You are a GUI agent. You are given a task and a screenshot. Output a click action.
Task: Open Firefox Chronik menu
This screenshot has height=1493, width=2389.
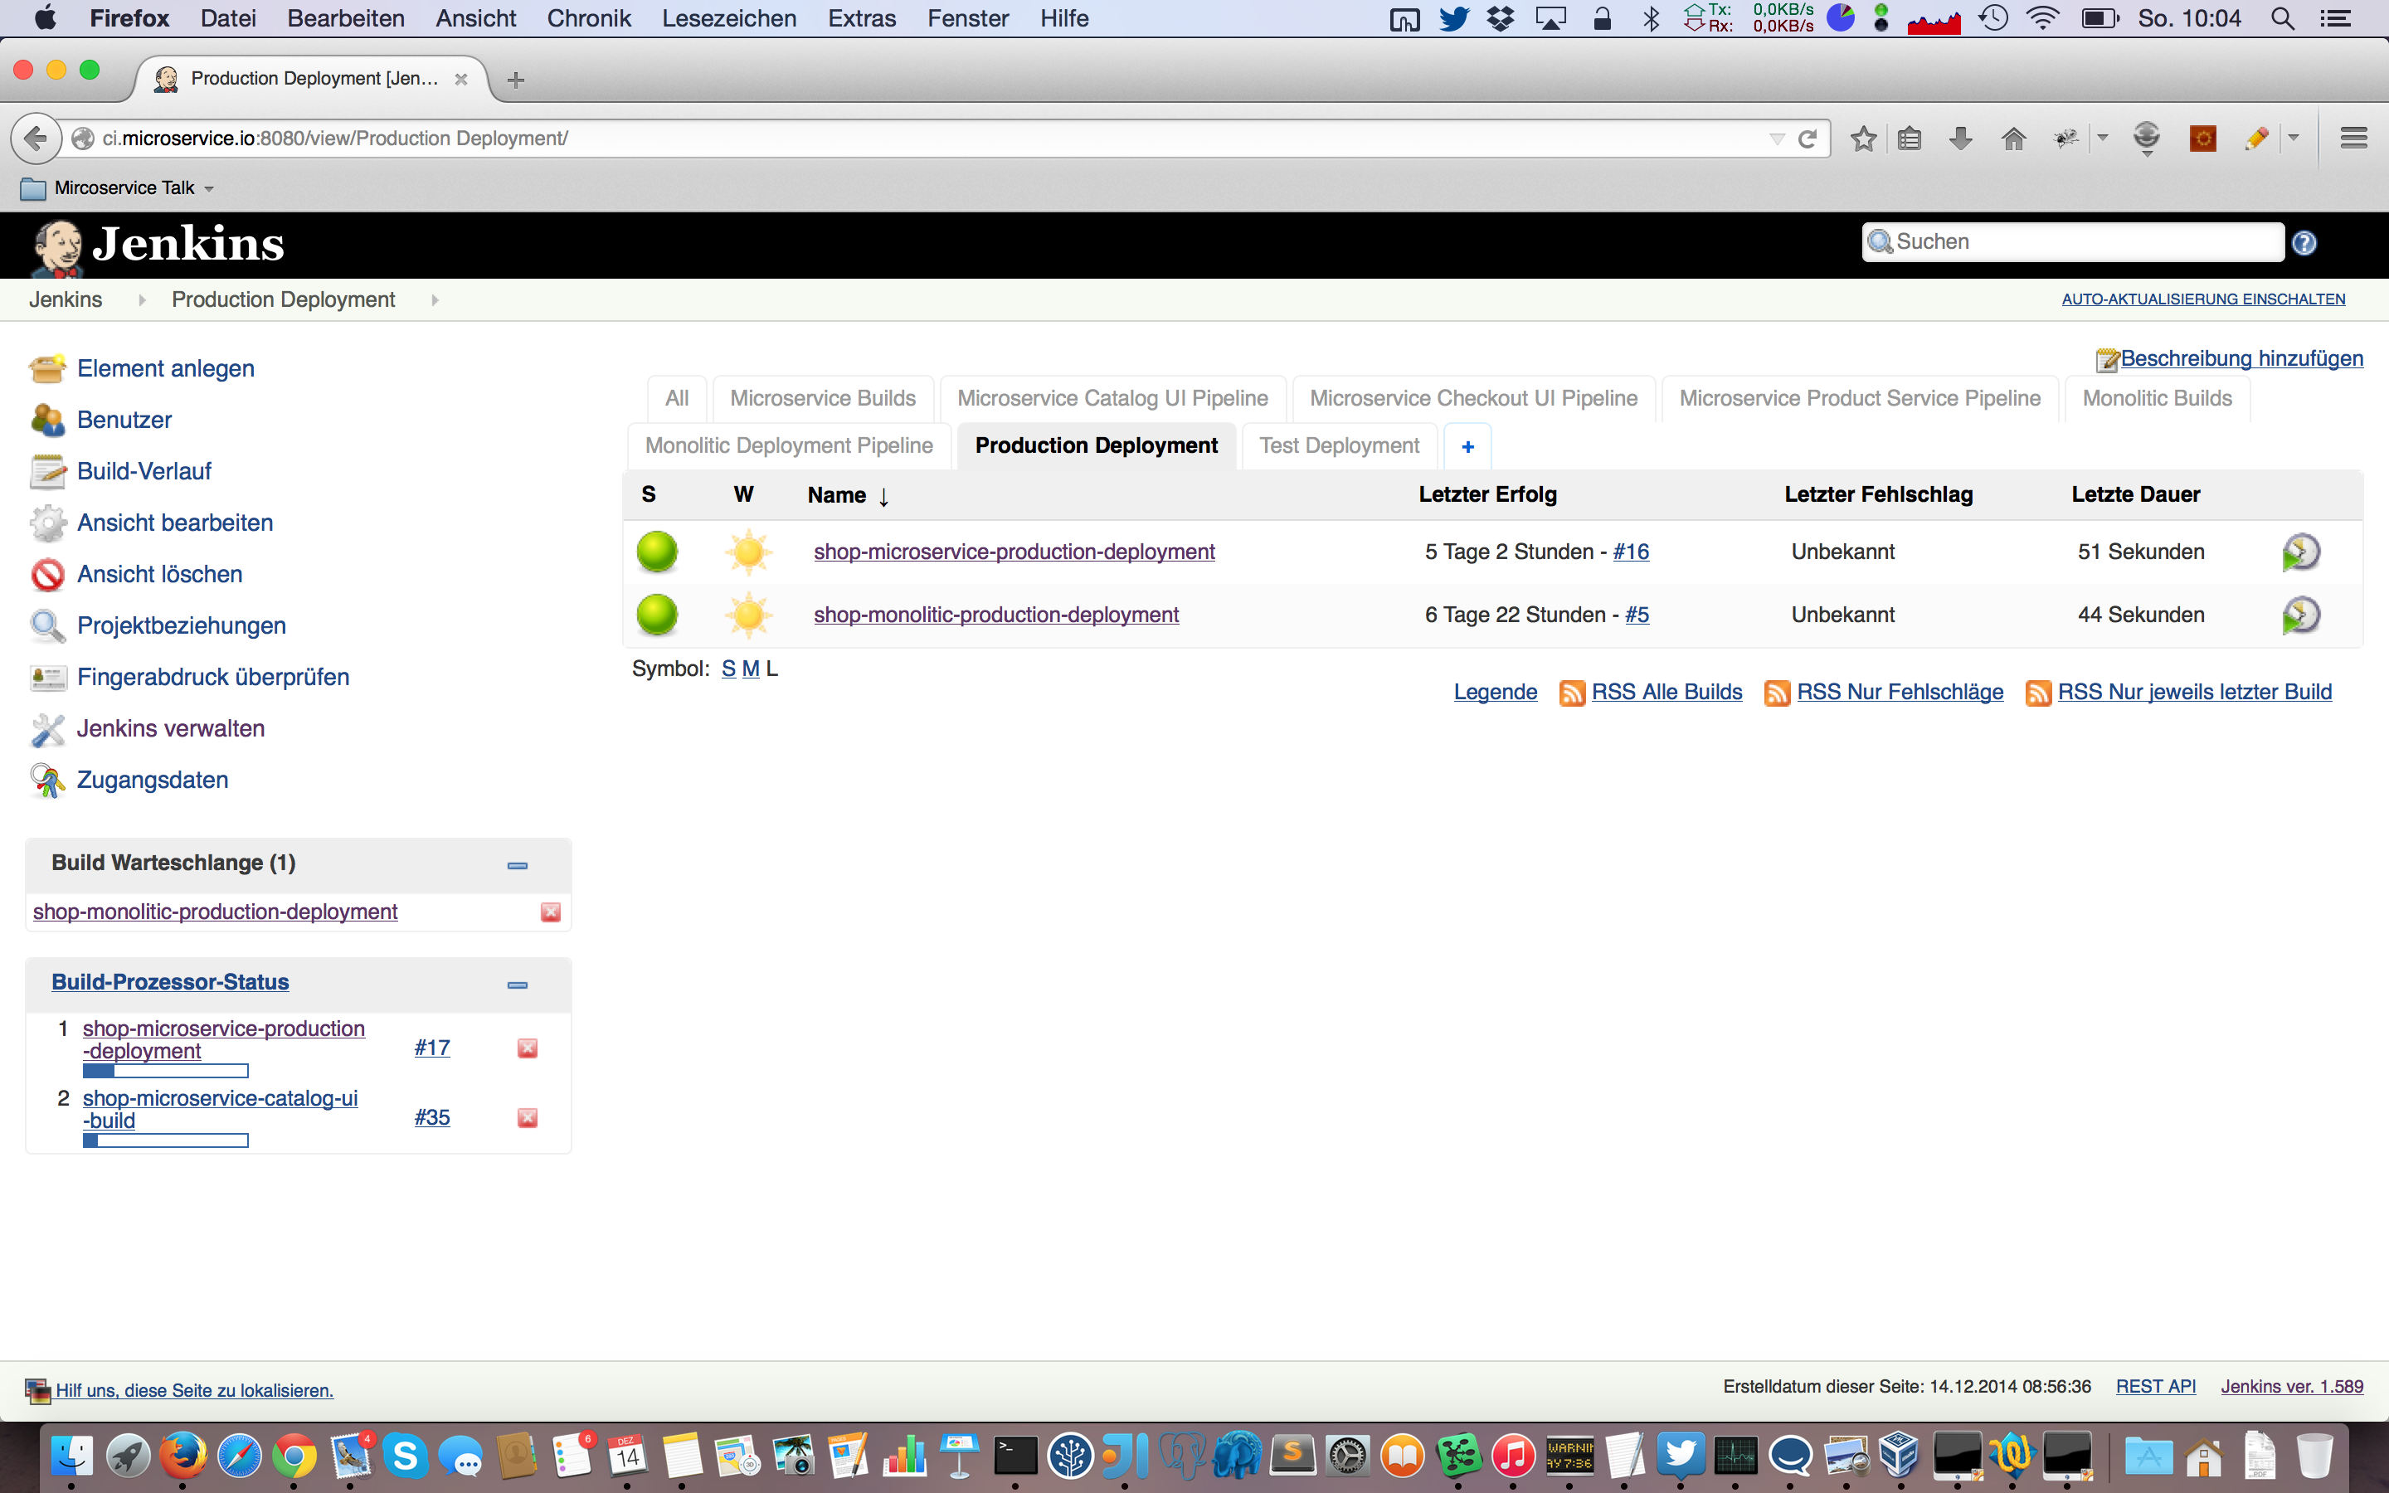[588, 17]
